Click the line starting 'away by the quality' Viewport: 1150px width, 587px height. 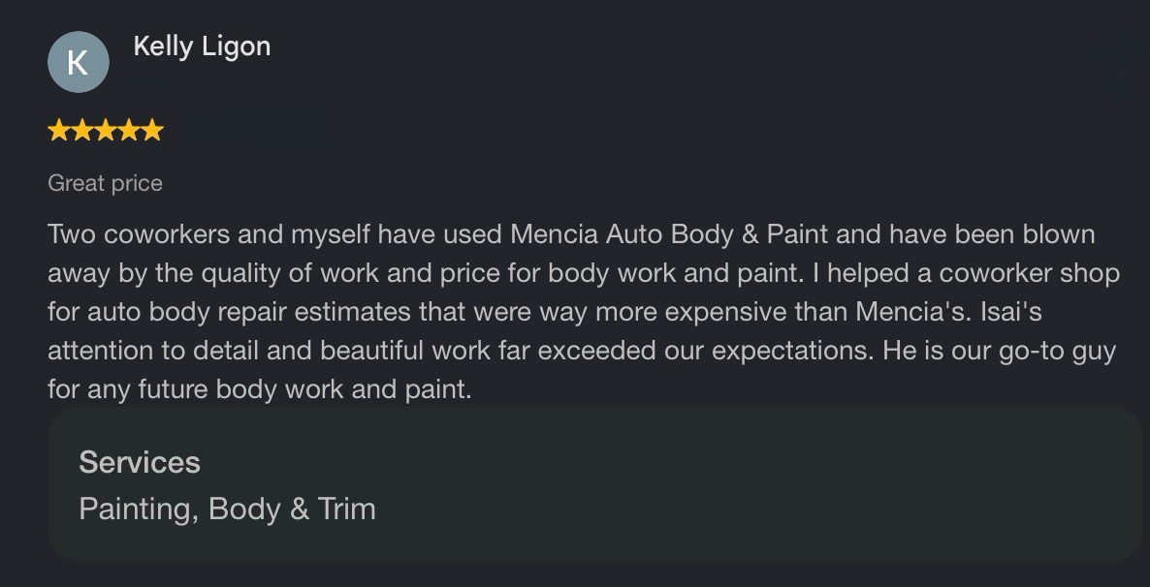coord(584,273)
